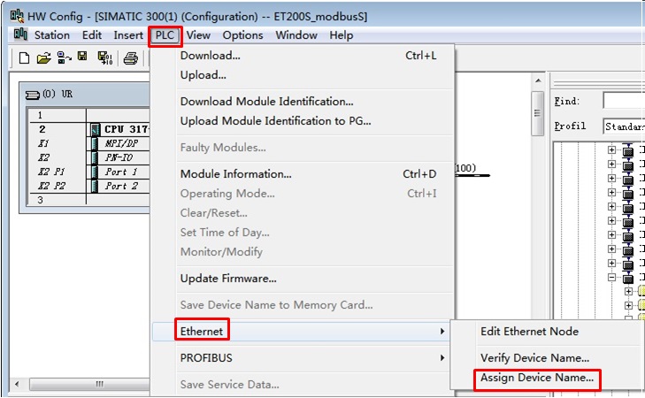Click the Print toolbar icon

(131, 58)
